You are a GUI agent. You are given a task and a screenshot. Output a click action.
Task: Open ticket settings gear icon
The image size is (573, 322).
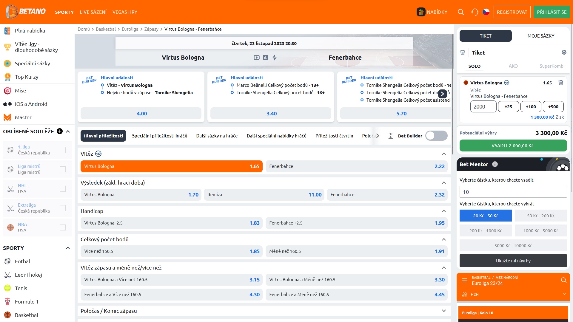tap(564, 52)
